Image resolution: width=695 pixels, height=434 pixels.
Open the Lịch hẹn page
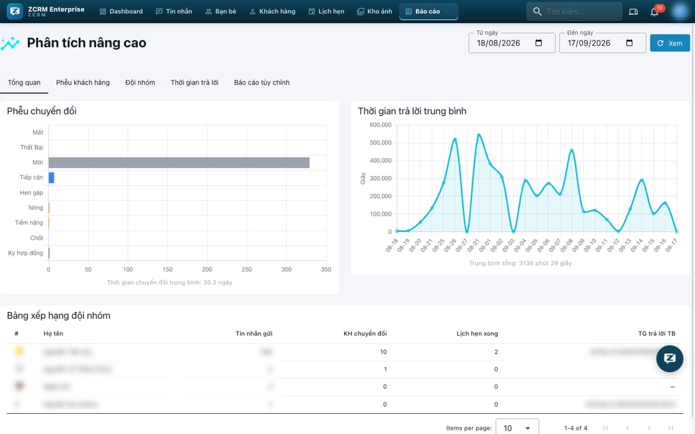click(x=327, y=12)
